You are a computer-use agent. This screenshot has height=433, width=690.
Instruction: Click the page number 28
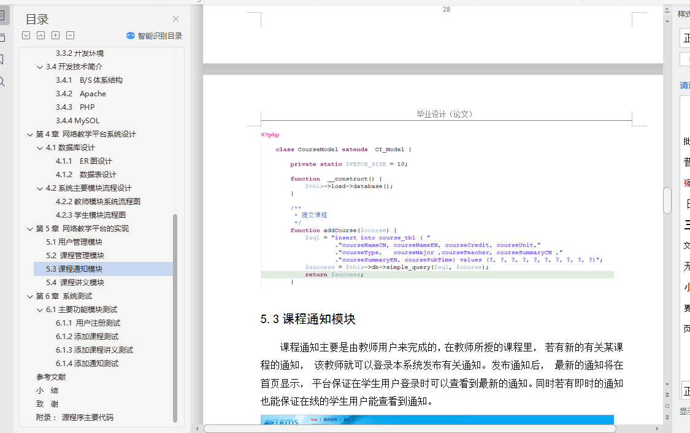click(447, 9)
